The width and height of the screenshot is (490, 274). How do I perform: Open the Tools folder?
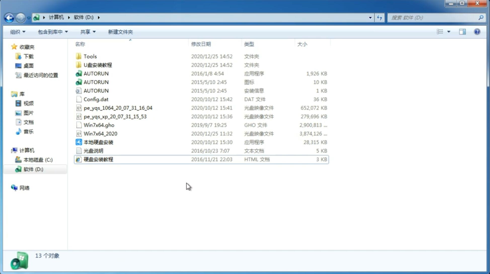click(90, 56)
